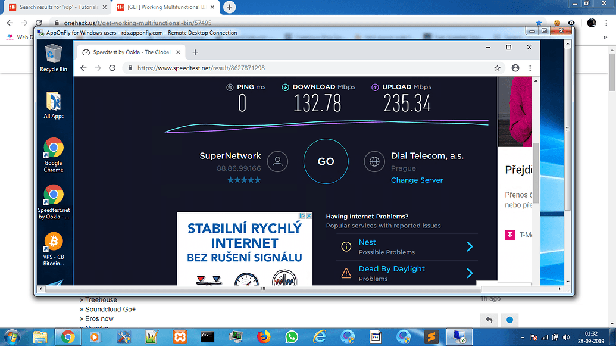Go back in the remote Chrome browser
The width and height of the screenshot is (616, 347).
click(x=83, y=68)
